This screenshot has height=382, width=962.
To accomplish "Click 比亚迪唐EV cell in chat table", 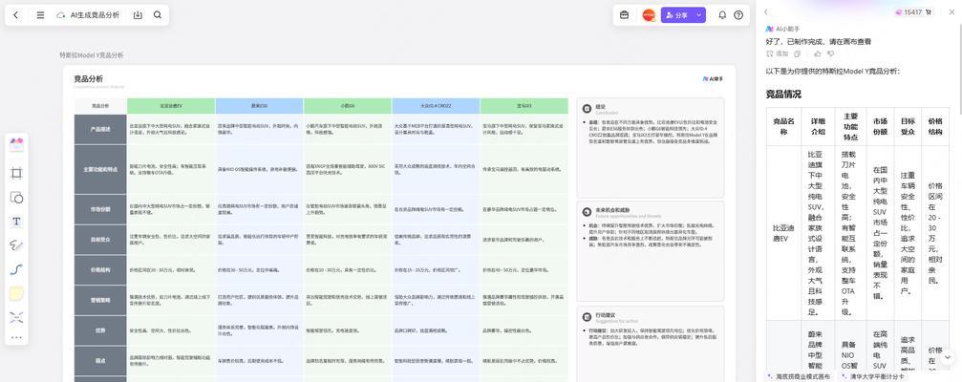I will coord(783,233).
